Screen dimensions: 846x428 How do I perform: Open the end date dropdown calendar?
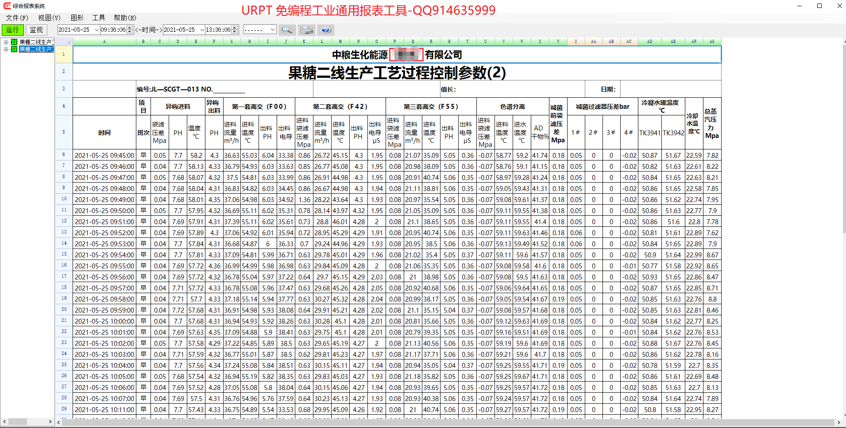202,30
